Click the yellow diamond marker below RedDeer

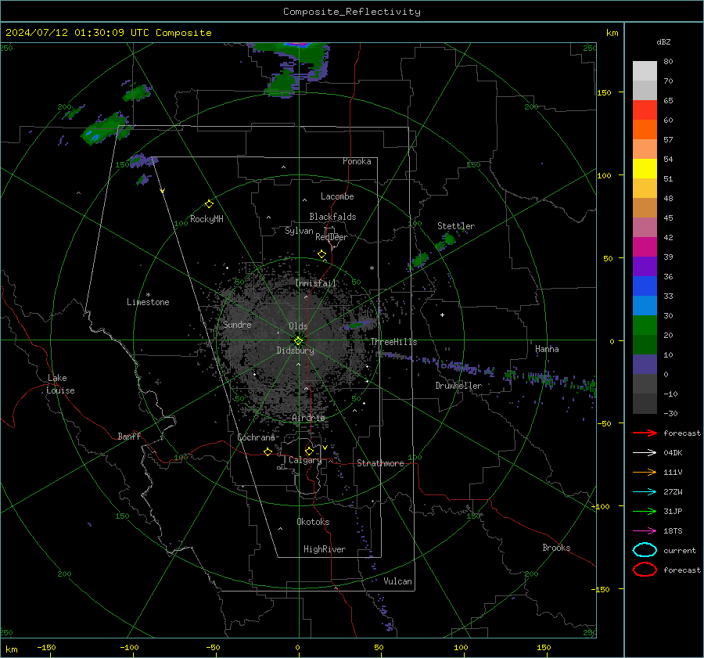pos(322,254)
